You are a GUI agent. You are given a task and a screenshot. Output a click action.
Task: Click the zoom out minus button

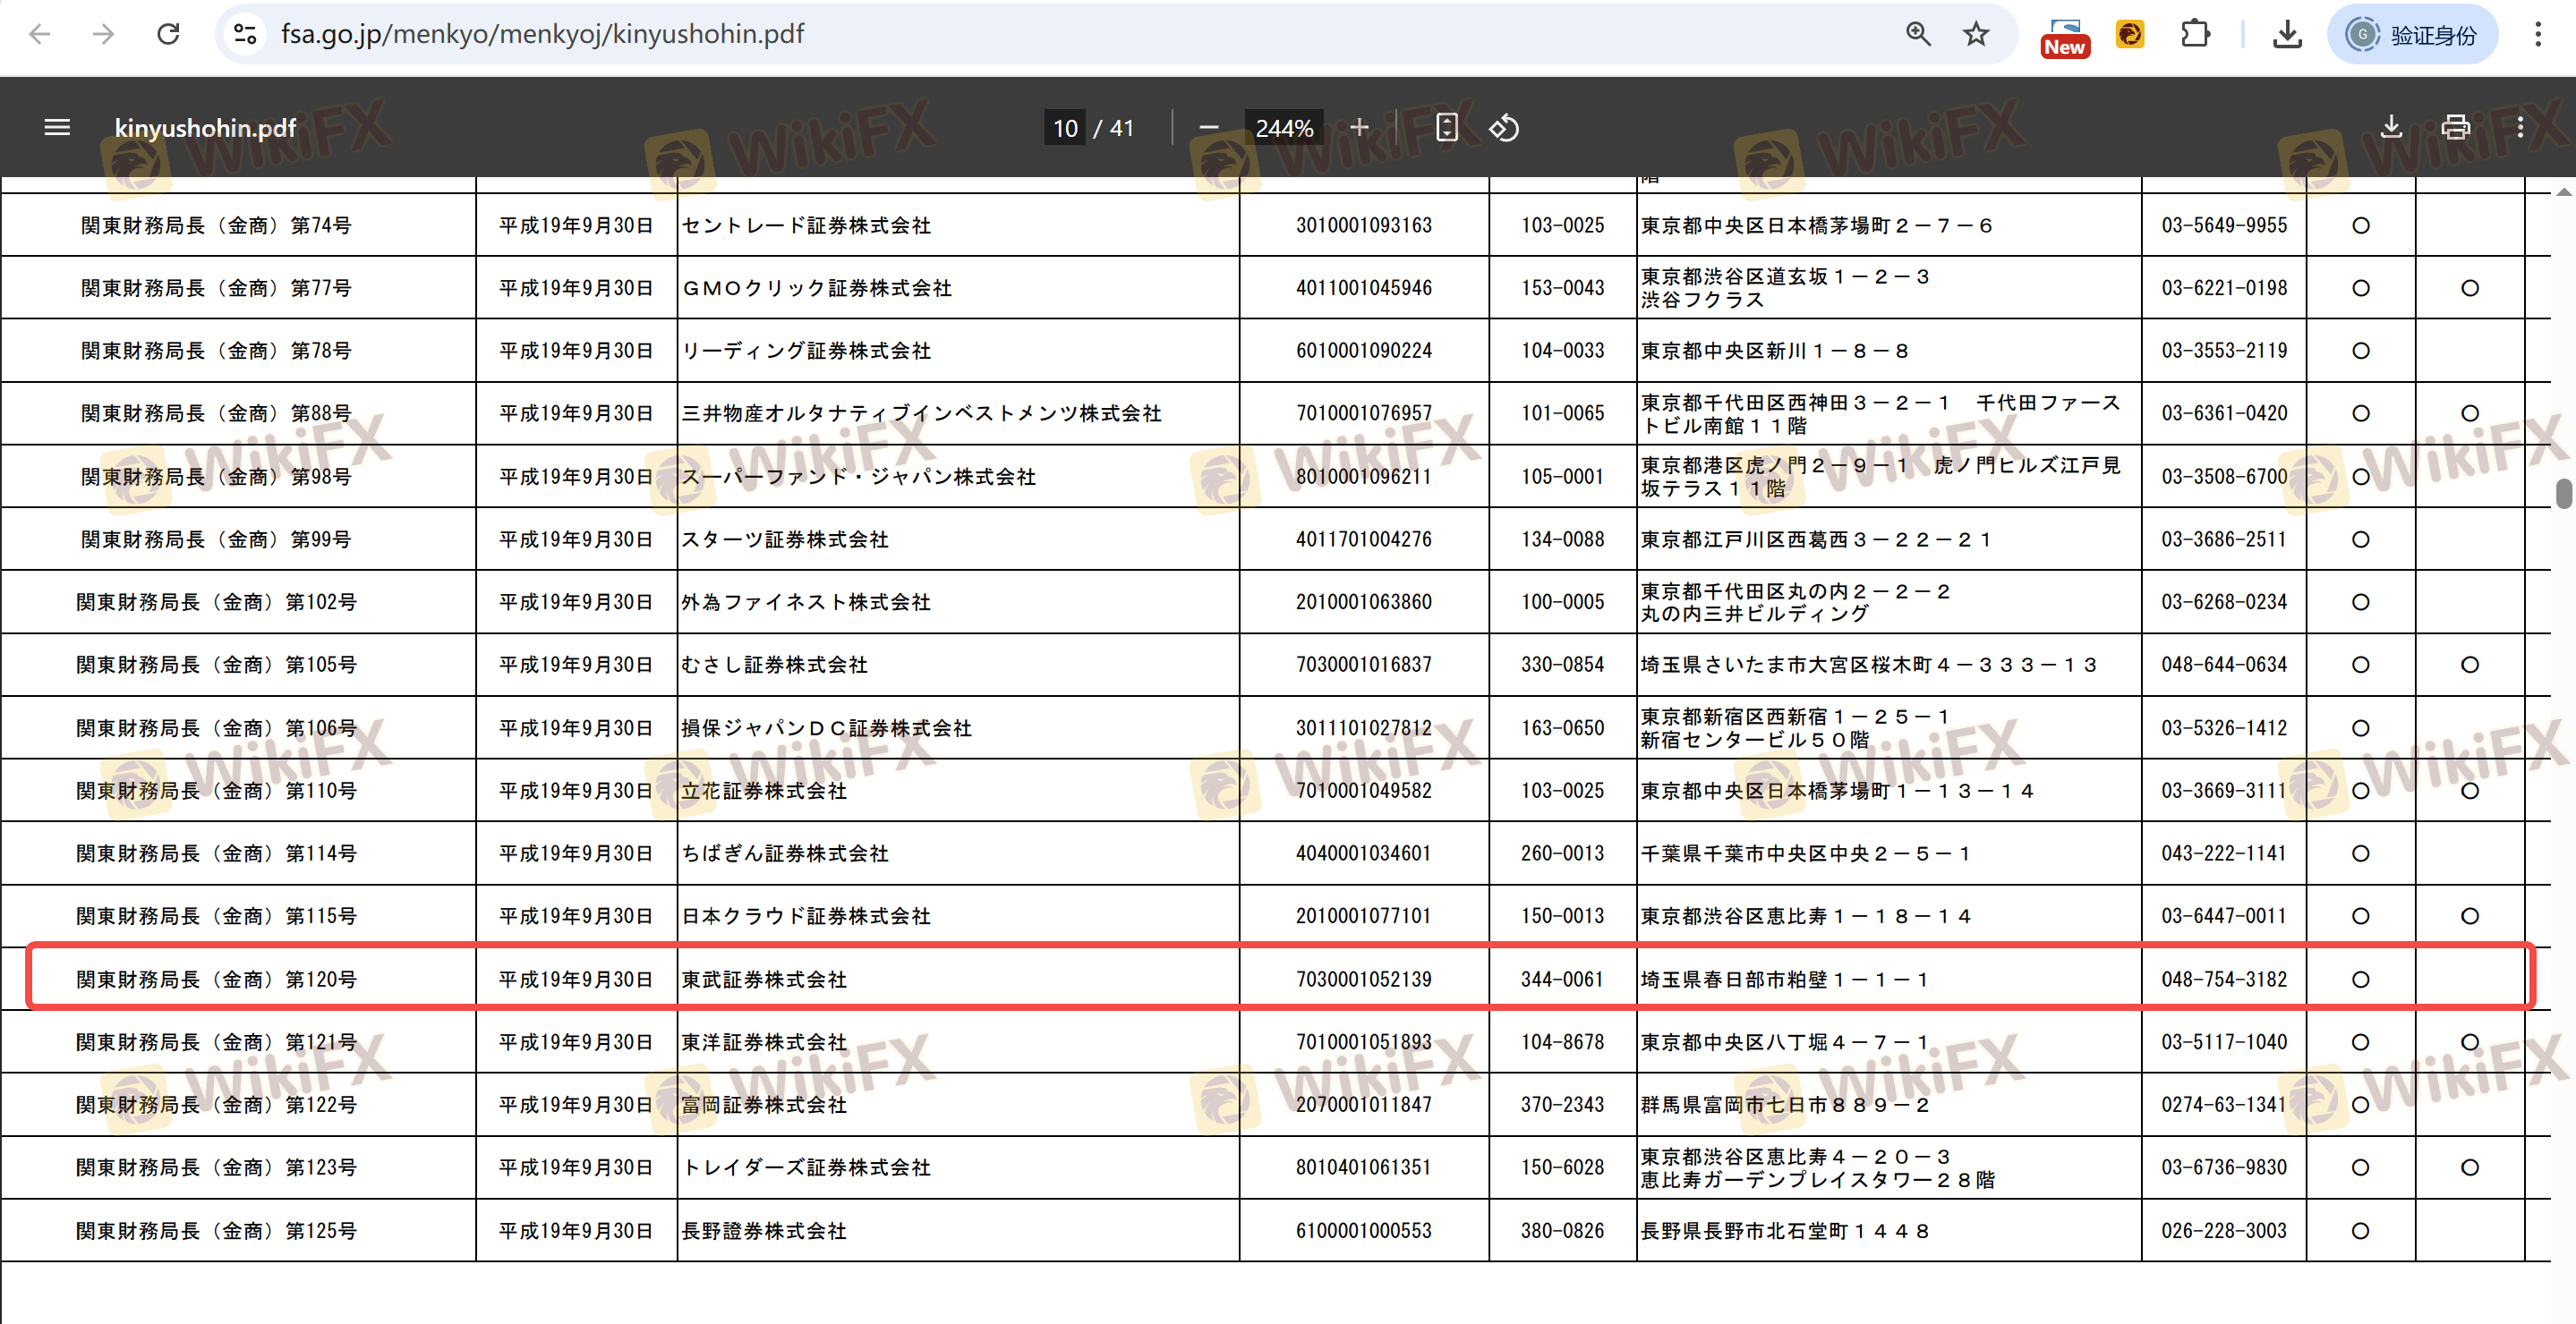(x=1208, y=127)
